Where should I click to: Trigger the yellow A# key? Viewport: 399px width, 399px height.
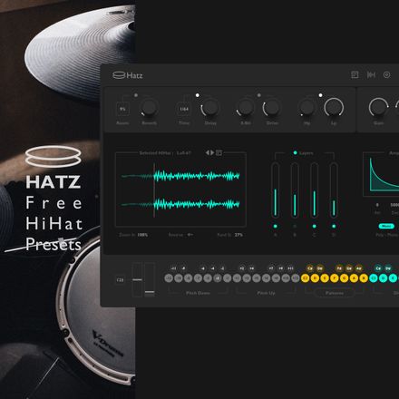pos(359,268)
